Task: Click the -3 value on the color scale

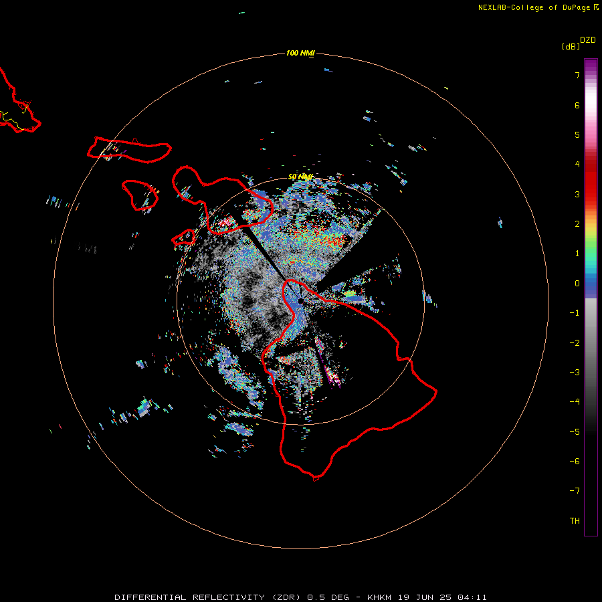Action: click(575, 373)
